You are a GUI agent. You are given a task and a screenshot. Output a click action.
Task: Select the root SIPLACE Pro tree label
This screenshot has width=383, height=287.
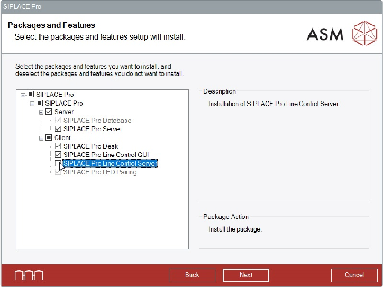(54, 95)
